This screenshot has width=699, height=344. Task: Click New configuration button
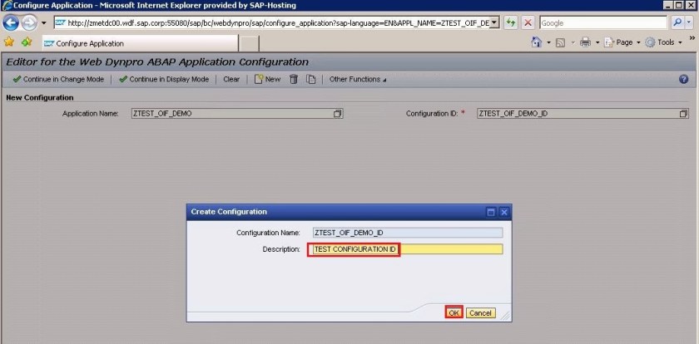pos(267,79)
